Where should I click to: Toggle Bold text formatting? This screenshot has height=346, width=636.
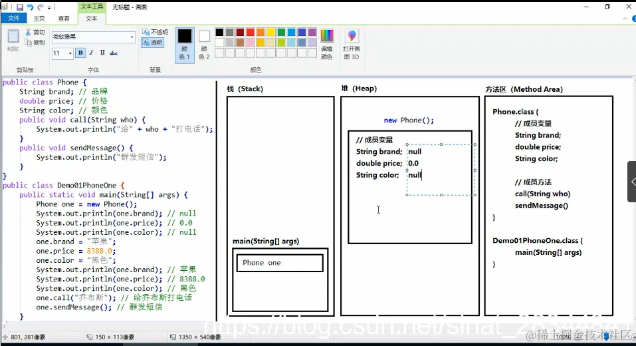pos(80,53)
